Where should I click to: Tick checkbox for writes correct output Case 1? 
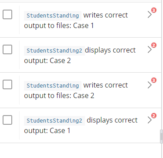point(7,14)
